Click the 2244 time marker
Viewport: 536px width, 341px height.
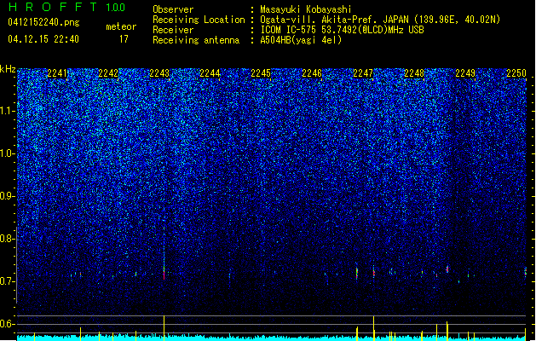pos(210,73)
